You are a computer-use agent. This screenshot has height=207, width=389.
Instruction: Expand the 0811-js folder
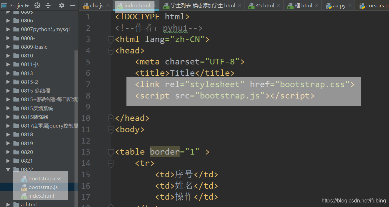[x=8, y=64]
